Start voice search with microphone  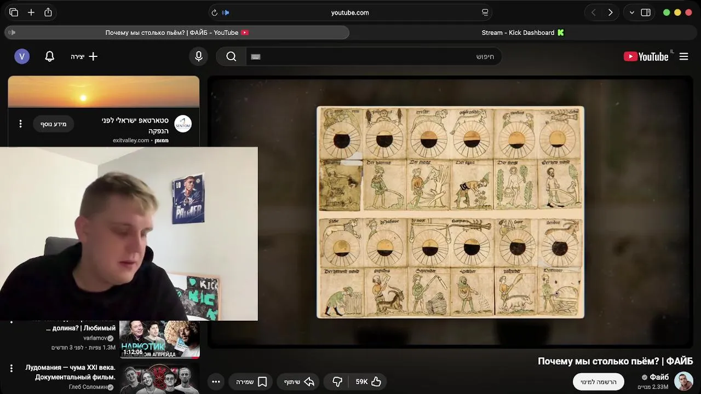point(199,56)
